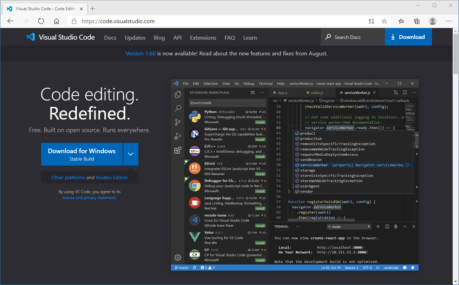Open the Learn page in navigation
The image size is (459, 285).
pos(250,38)
